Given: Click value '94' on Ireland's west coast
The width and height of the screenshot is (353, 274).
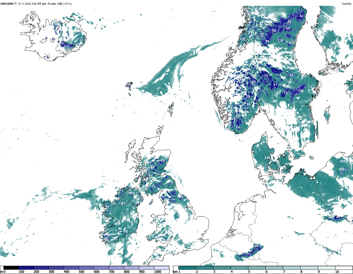Looking at the screenshot, I should coord(107,207).
